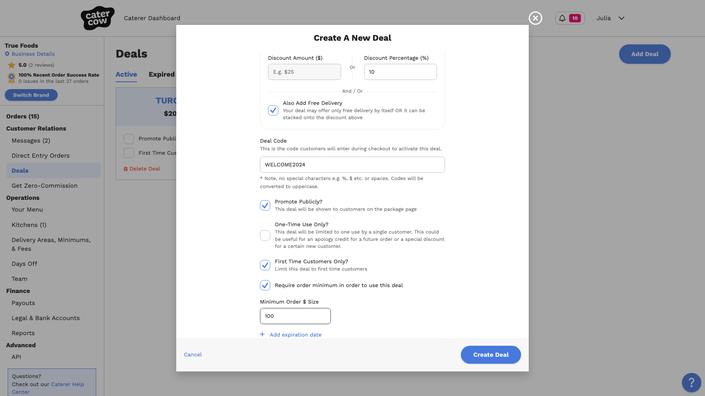This screenshot has height=396, width=705.
Task: Open the Caterer Help Center link
Action: point(48,388)
